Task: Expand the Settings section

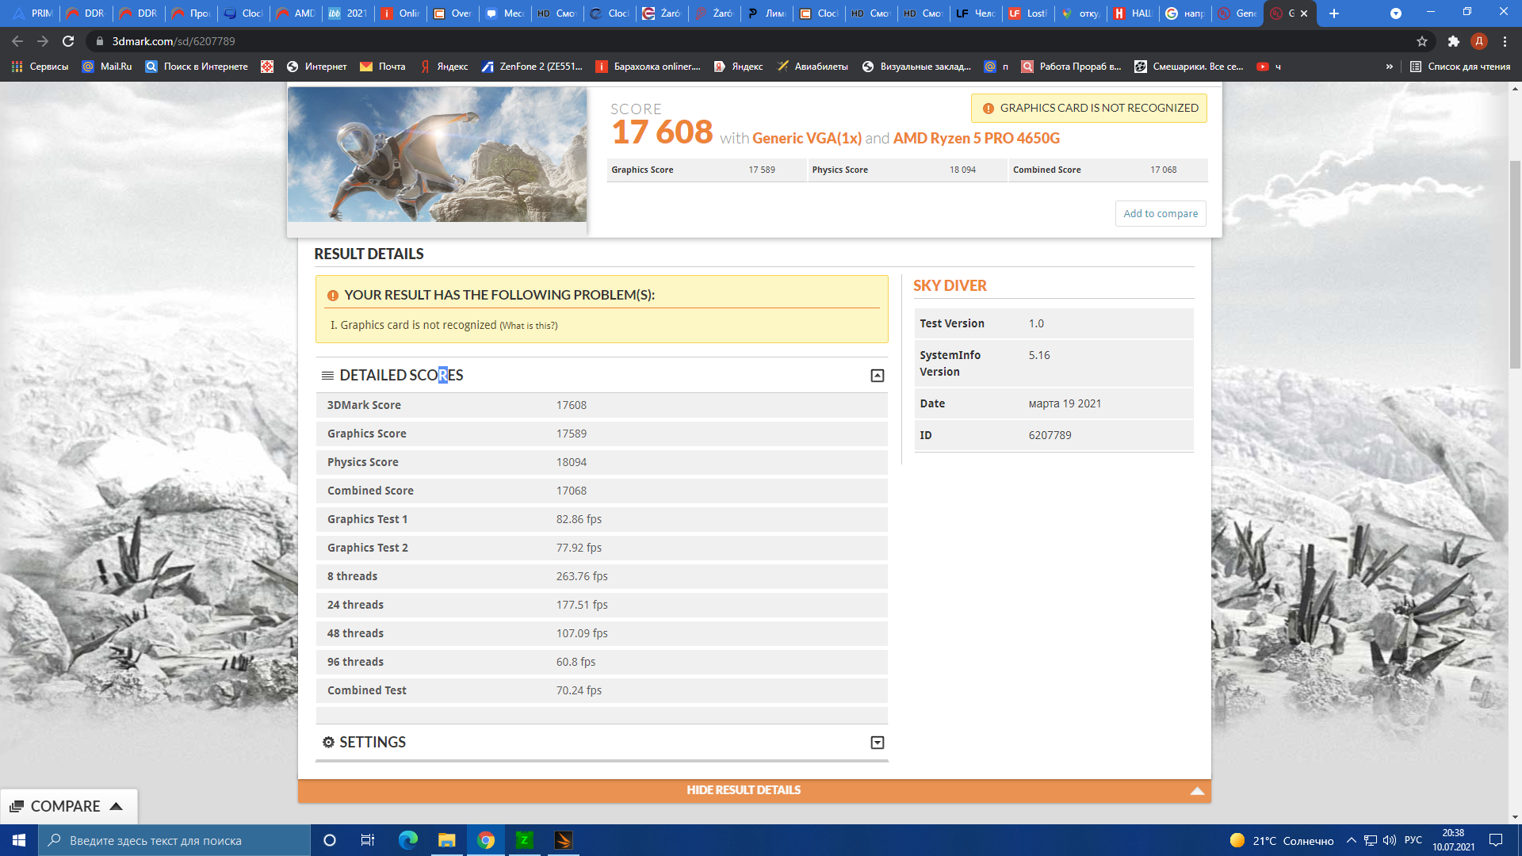Action: pyautogui.click(x=878, y=743)
